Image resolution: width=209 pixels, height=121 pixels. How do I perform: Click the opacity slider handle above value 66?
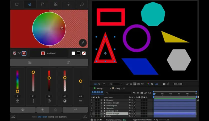coord(65,77)
